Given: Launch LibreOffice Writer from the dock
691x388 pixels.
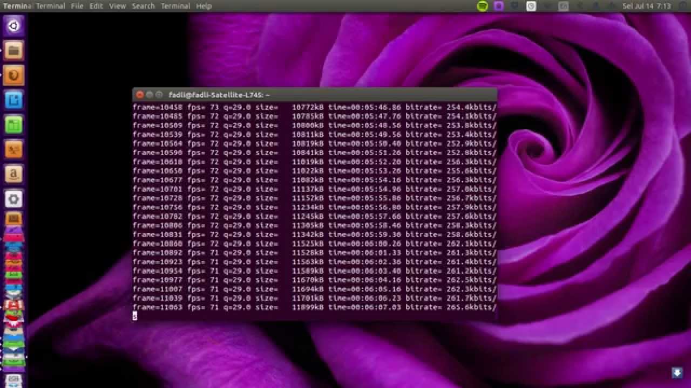Looking at the screenshot, I should point(14,100).
